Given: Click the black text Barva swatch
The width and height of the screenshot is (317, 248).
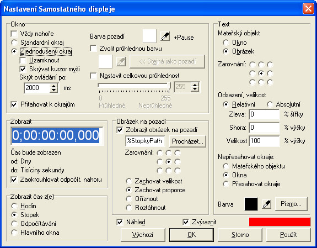Looking at the screenshot, I should click(251, 204).
